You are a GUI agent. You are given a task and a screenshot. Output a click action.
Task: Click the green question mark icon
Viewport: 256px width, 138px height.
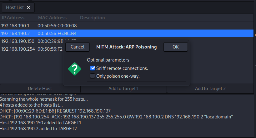tap(74, 69)
